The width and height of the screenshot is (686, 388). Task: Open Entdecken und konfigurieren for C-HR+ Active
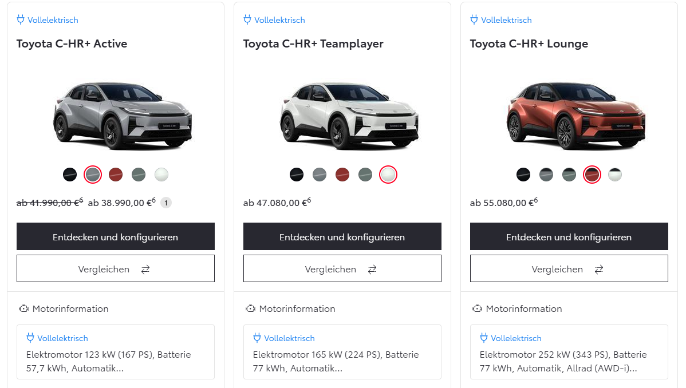pos(116,237)
